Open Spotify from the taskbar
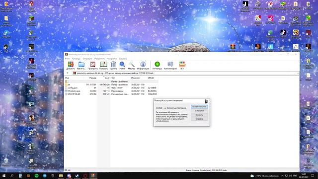Image resolution: width=318 pixels, height=179 pixels. (36, 176)
